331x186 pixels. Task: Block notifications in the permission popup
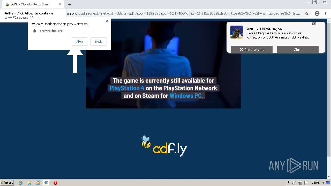coord(98,42)
